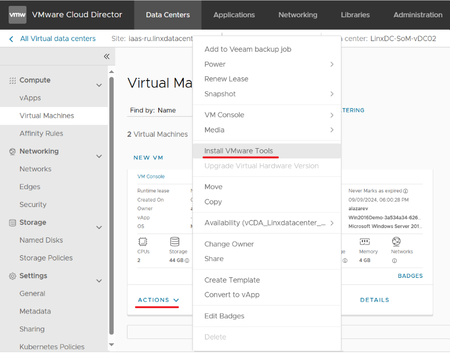Viewport: 450px width, 353px height.
Task: Click the DETAILS button
Action: click(375, 300)
